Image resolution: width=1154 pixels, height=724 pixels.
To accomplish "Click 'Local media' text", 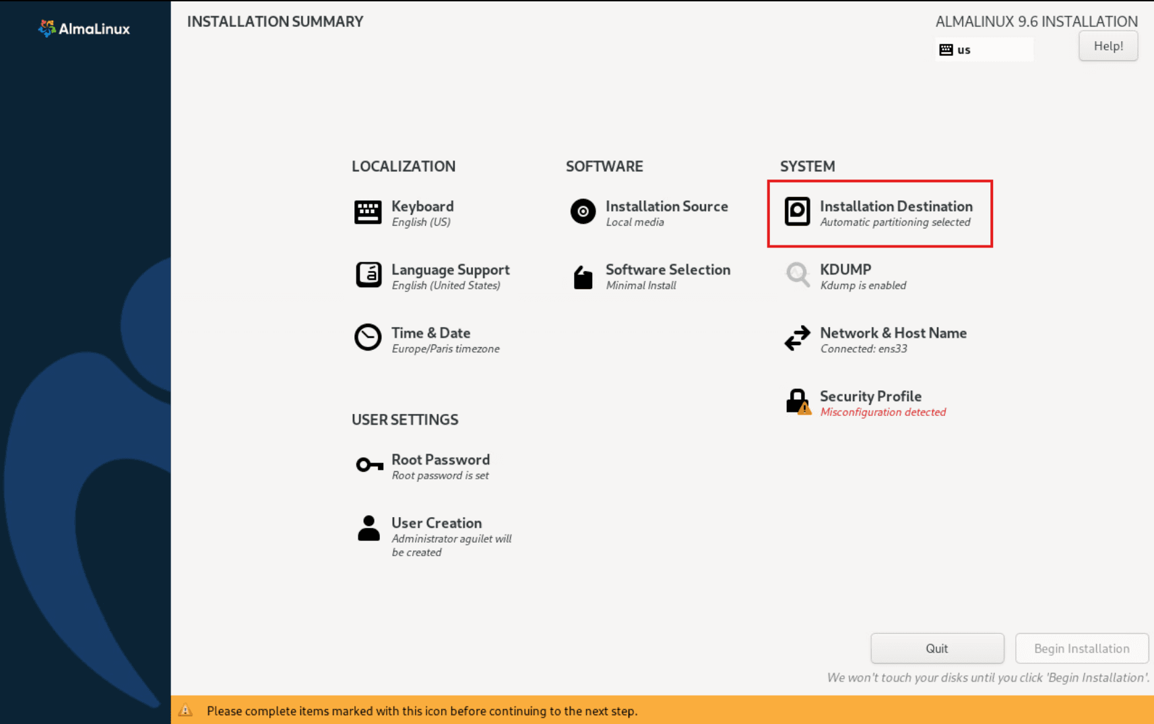I will [x=635, y=222].
